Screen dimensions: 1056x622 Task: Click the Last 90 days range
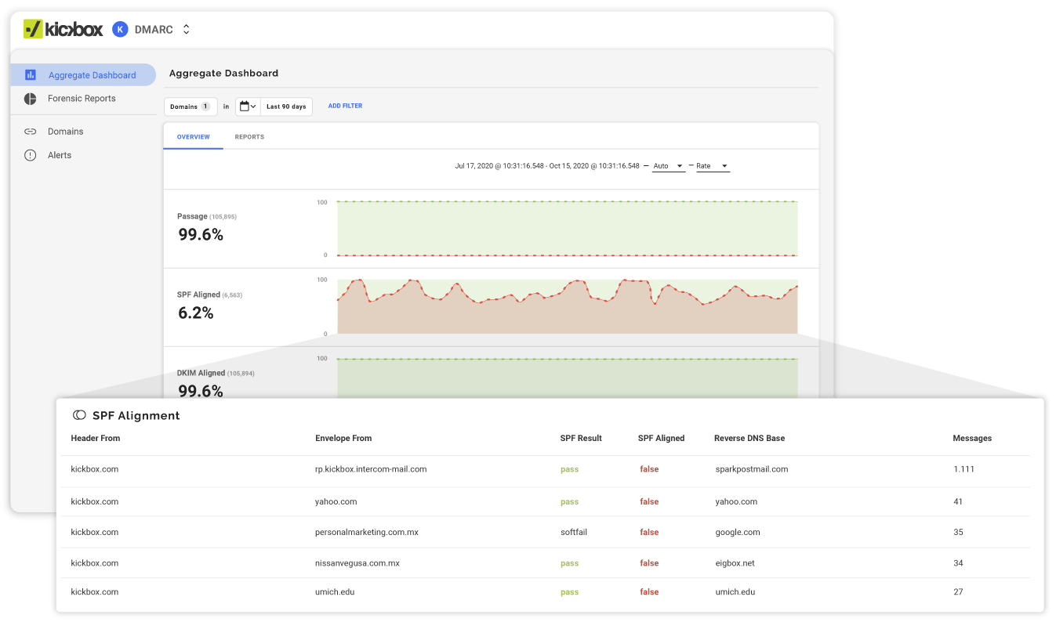[x=286, y=107]
